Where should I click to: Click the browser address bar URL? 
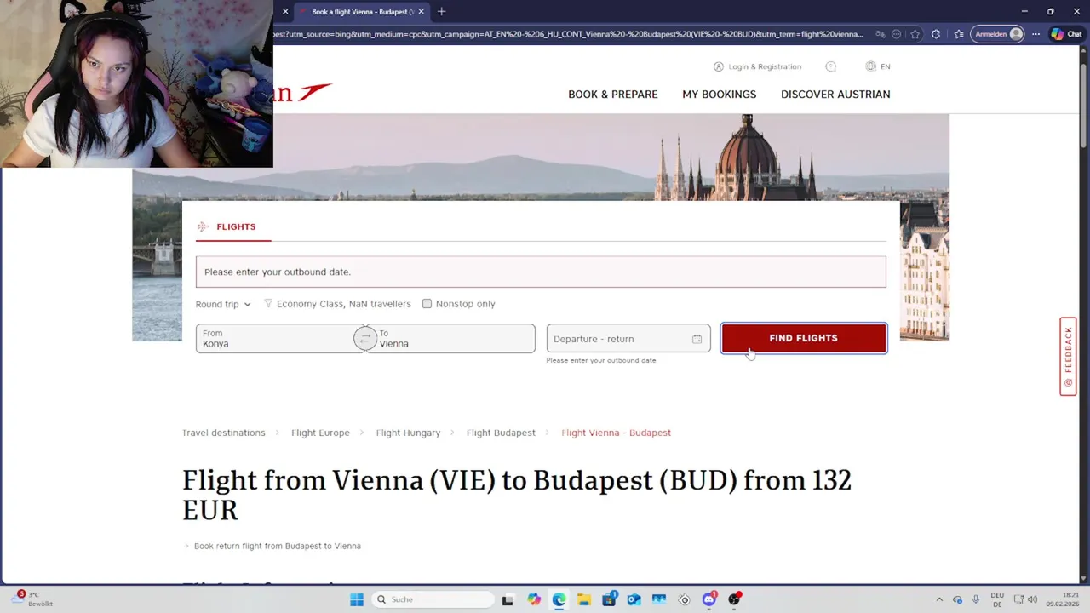tap(569, 34)
